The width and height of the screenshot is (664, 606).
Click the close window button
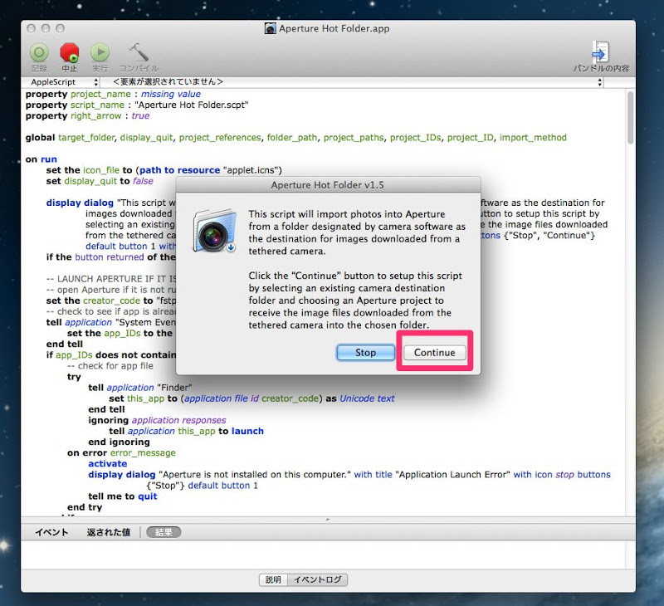31,28
